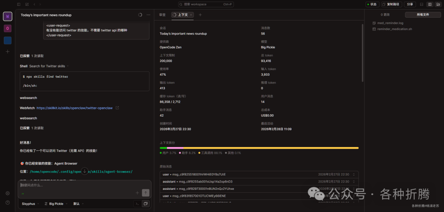This screenshot has width=444, height=212.
Task: Open med_reminder.log in file list
Action: (390, 23)
